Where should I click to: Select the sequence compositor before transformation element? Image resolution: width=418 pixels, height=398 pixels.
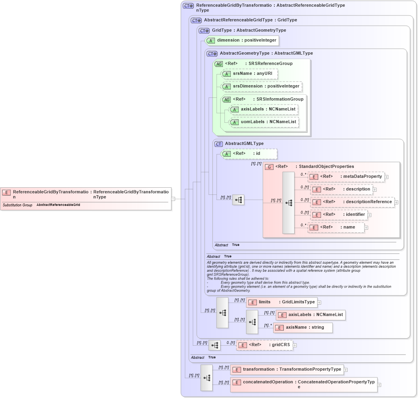click(207, 378)
